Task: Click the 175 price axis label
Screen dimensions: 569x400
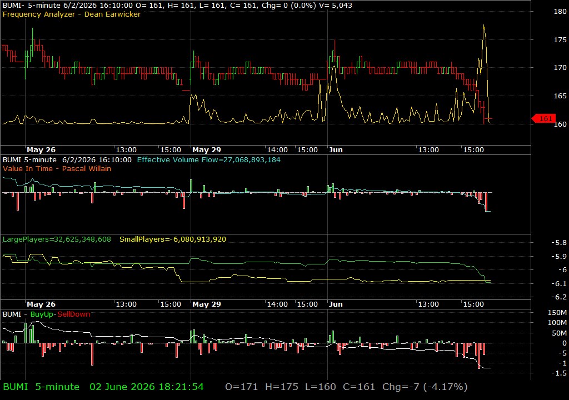Action: click(560, 40)
